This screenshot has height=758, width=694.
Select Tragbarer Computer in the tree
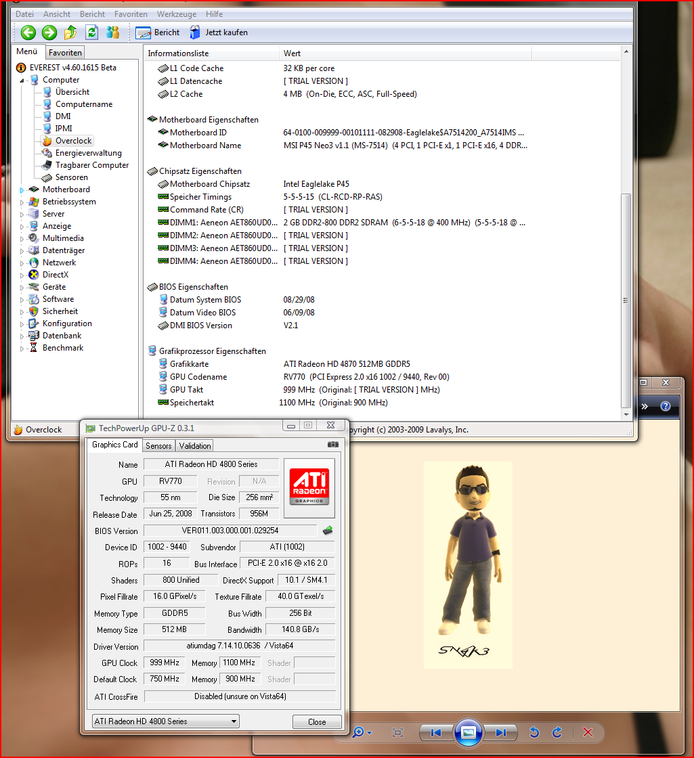92,165
